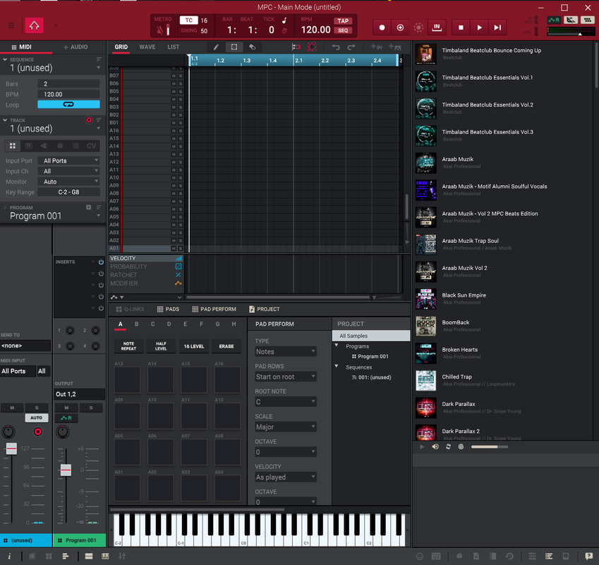Switch to the AUDIO track tab
The height and width of the screenshot is (565, 599).
75,47
